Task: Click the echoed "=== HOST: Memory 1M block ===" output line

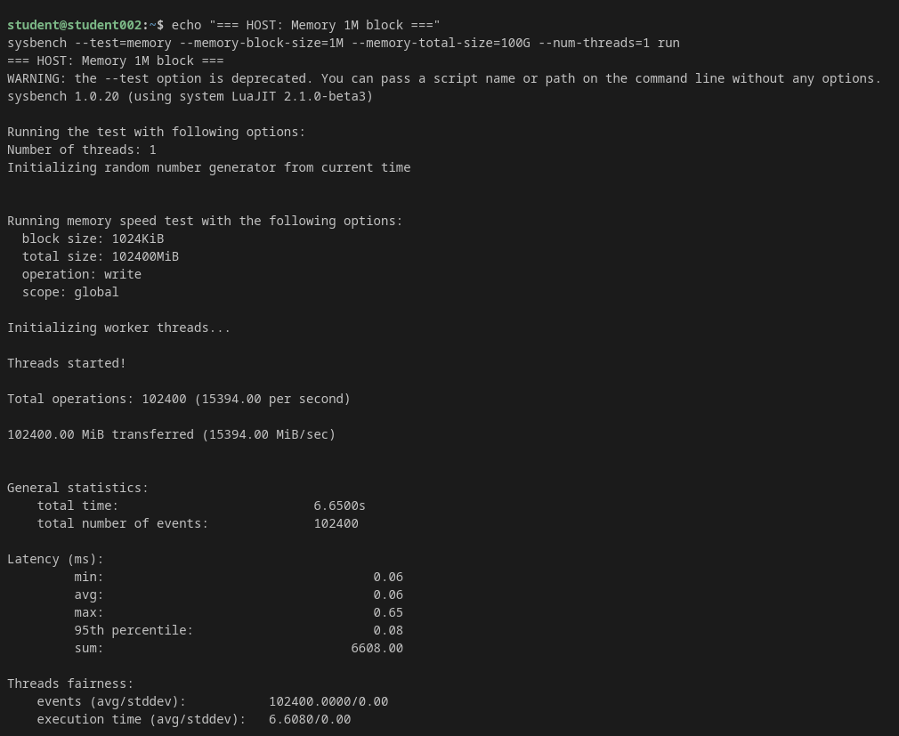Action: click(115, 61)
